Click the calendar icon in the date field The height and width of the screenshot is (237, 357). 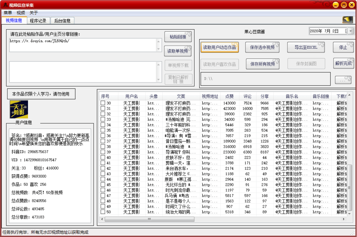[x=346, y=32]
